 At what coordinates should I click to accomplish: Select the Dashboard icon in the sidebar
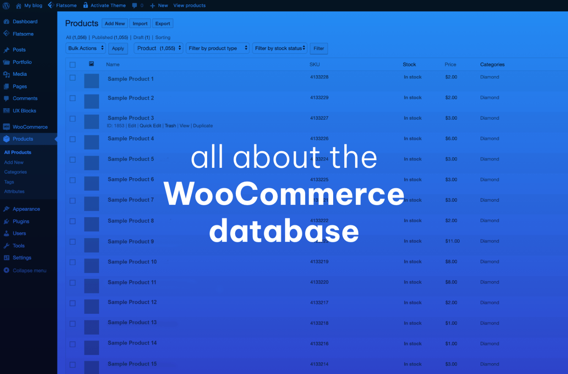[7, 21]
